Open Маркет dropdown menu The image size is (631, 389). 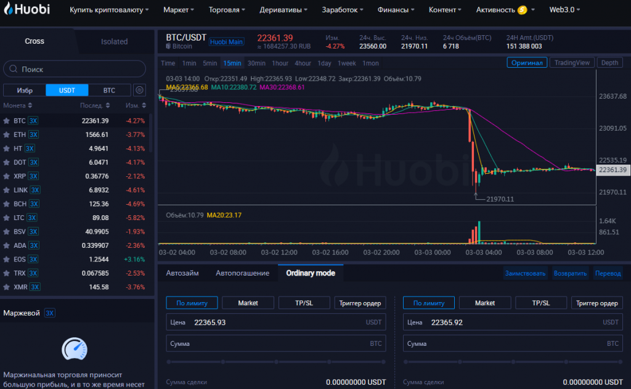coord(179,10)
